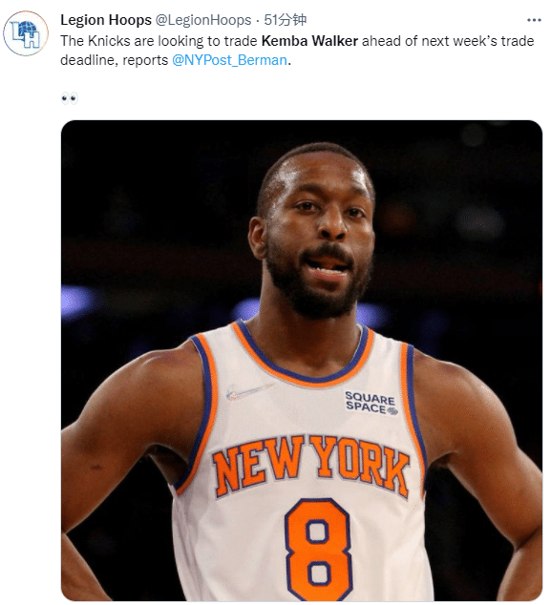Click the Nike swoosh on the jersey
This screenshot has width=551, height=605.
pos(248,391)
